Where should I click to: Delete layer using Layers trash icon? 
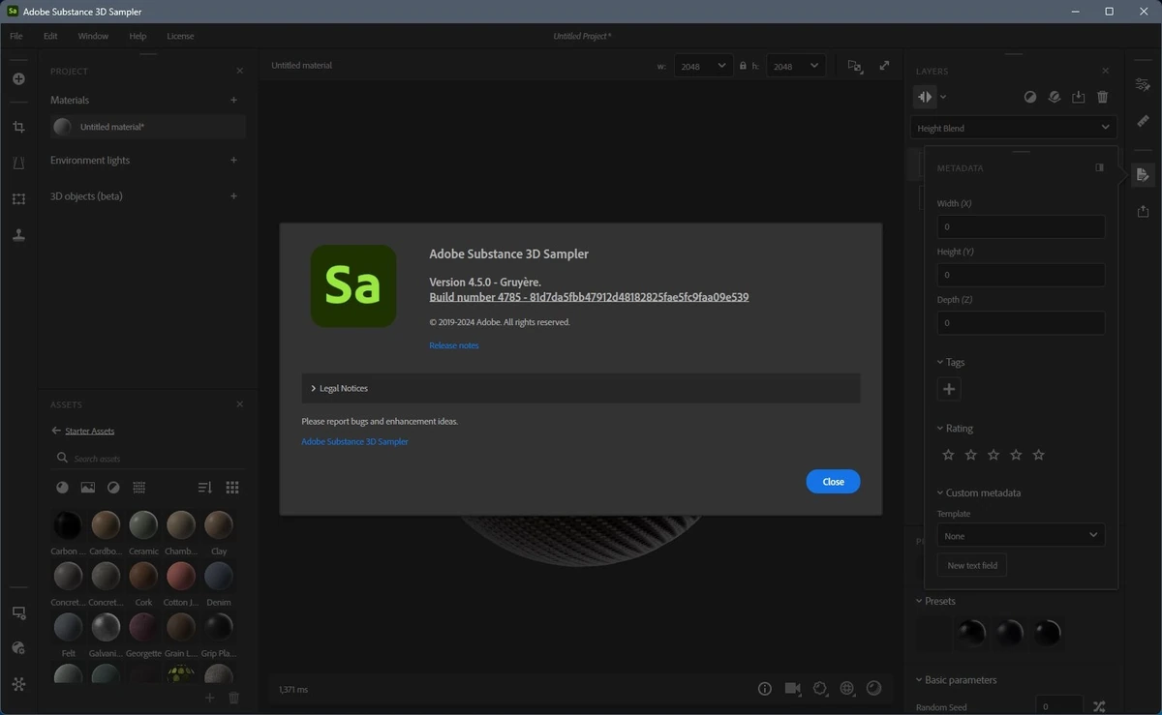[1103, 97]
